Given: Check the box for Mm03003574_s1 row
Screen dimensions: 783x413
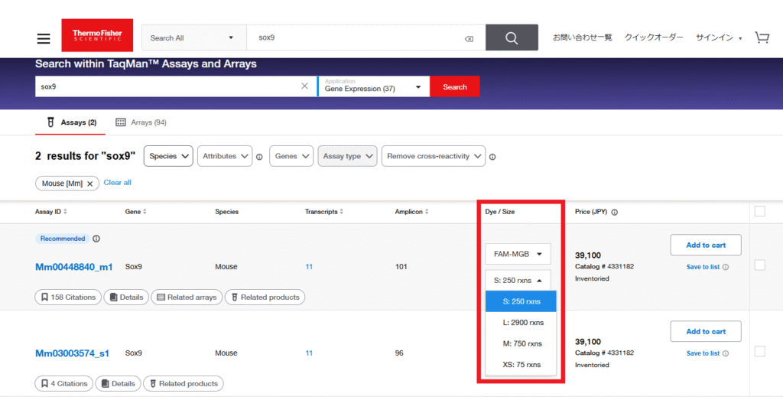Looking at the screenshot, I should (x=759, y=351).
